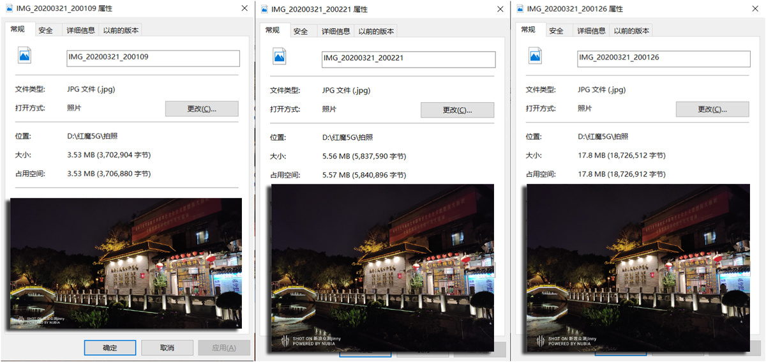The height and width of the screenshot is (362, 766).
Task: Click the file name field showing IMG_20200321_200221
Action: (x=409, y=59)
